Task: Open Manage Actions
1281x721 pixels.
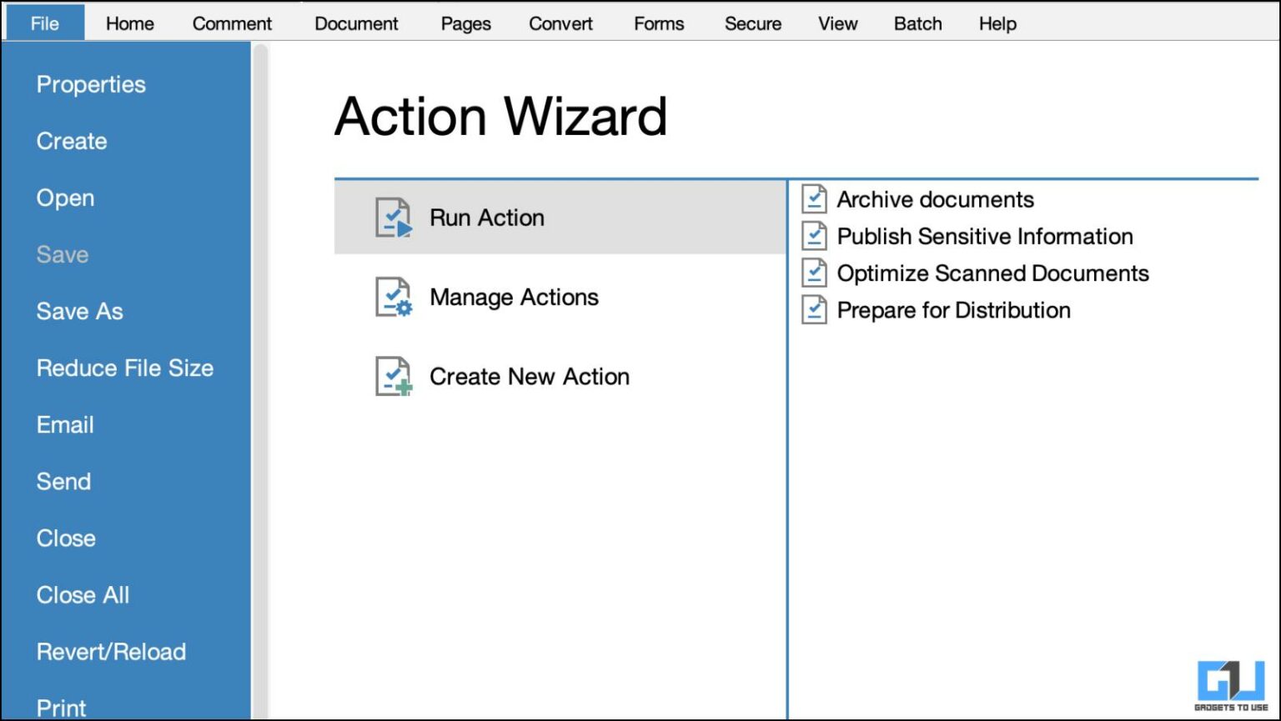Action: pos(513,297)
